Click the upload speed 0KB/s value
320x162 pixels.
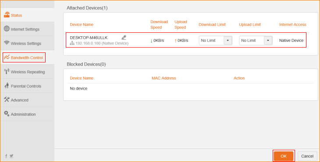(x=183, y=41)
